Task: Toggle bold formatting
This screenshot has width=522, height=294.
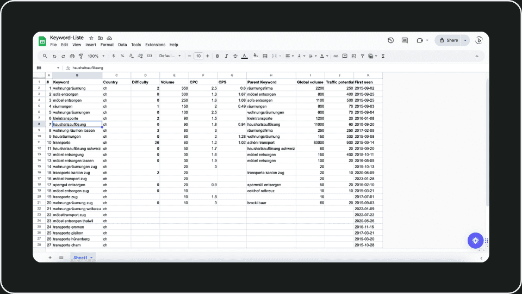Action: (217, 56)
